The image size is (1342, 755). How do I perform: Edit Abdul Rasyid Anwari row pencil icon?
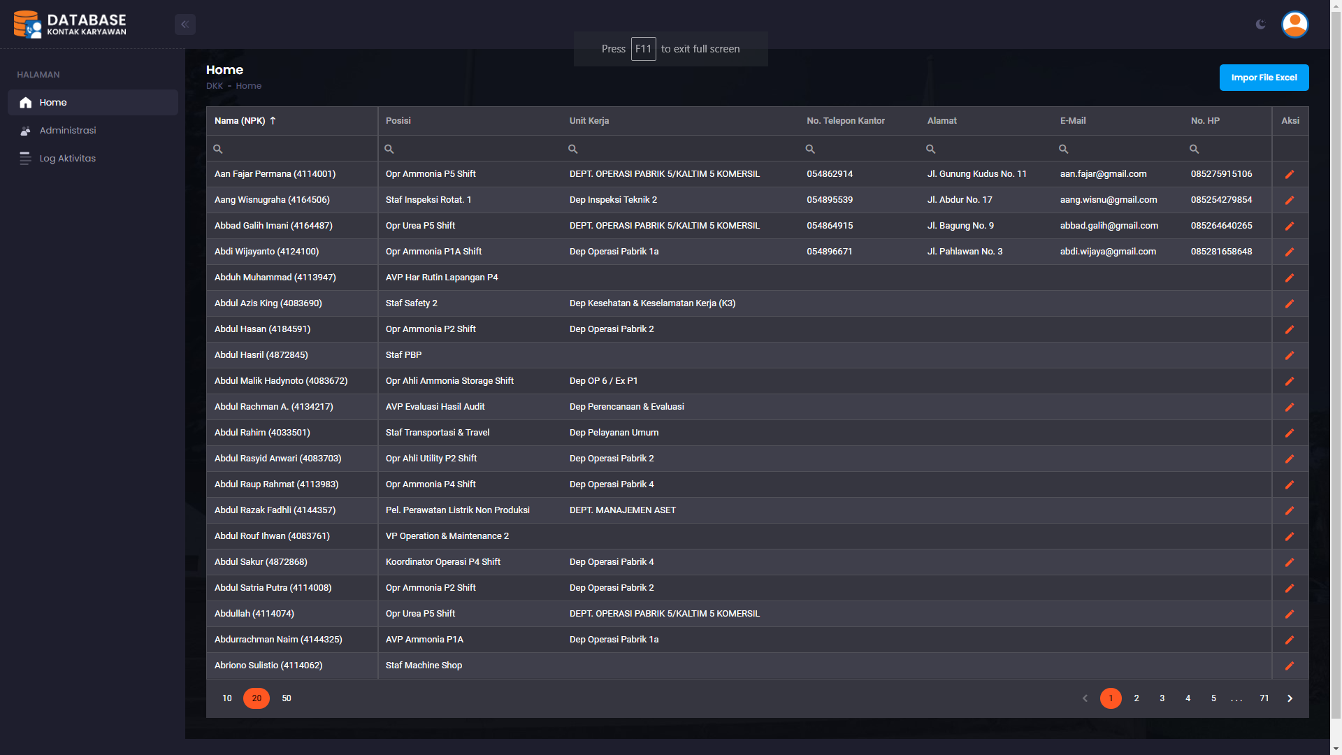point(1290,459)
